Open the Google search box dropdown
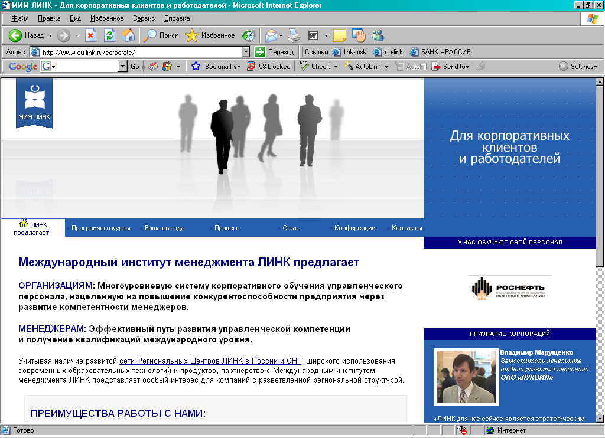The image size is (605, 438). (123, 66)
